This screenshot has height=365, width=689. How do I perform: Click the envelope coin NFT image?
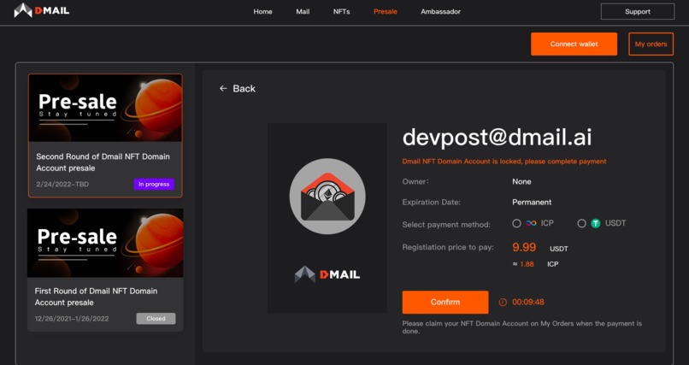click(x=327, y=196)
